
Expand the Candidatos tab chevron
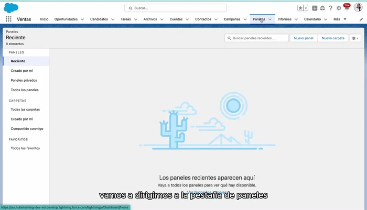click(113, 19)
